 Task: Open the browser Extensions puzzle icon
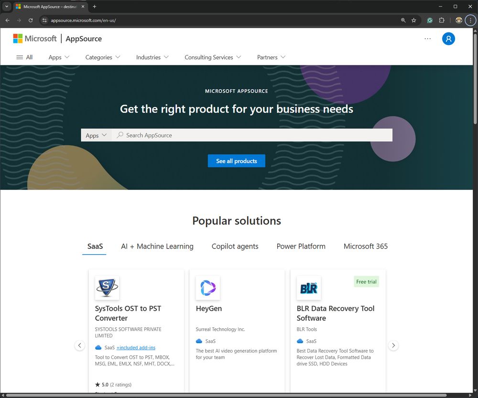point(441,21)
